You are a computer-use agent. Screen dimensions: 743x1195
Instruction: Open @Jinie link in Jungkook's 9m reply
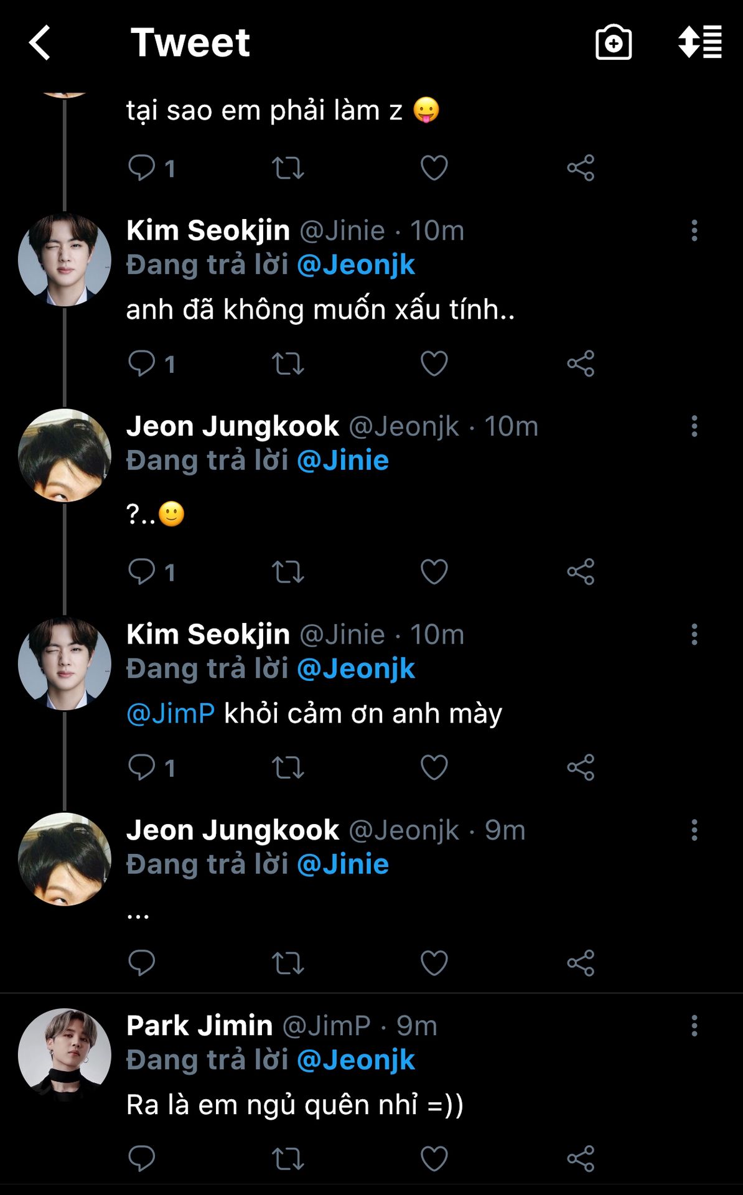343,865
